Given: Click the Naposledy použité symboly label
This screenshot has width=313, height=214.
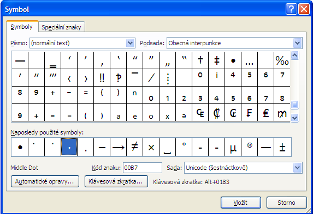Looking at the screenshot, I should click(47, 132).
